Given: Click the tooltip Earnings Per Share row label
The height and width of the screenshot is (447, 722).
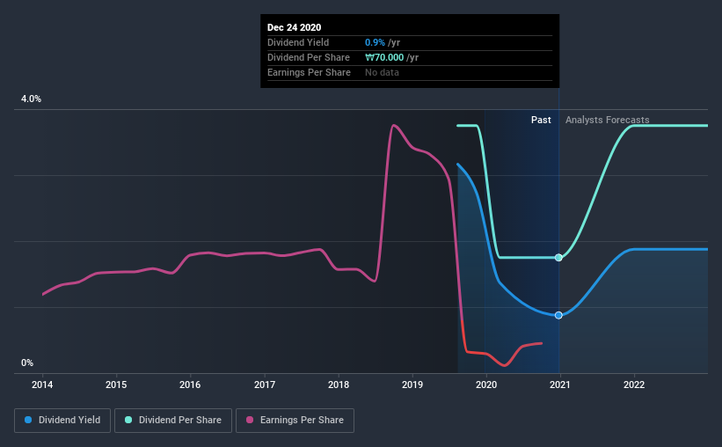Looking at the screenshot, I should 309,72.
